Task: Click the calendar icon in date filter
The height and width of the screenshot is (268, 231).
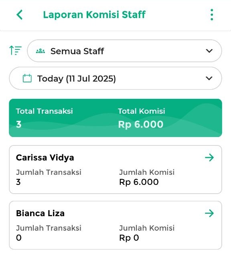Action: click(27, 78)
